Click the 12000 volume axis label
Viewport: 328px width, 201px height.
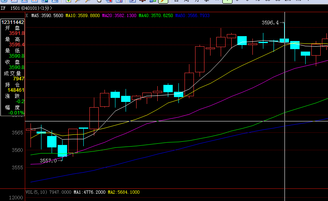coord(16,198)
